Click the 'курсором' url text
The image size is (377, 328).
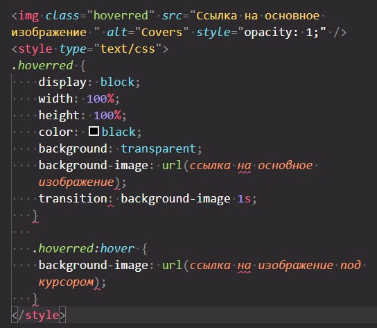coord(66,282)
